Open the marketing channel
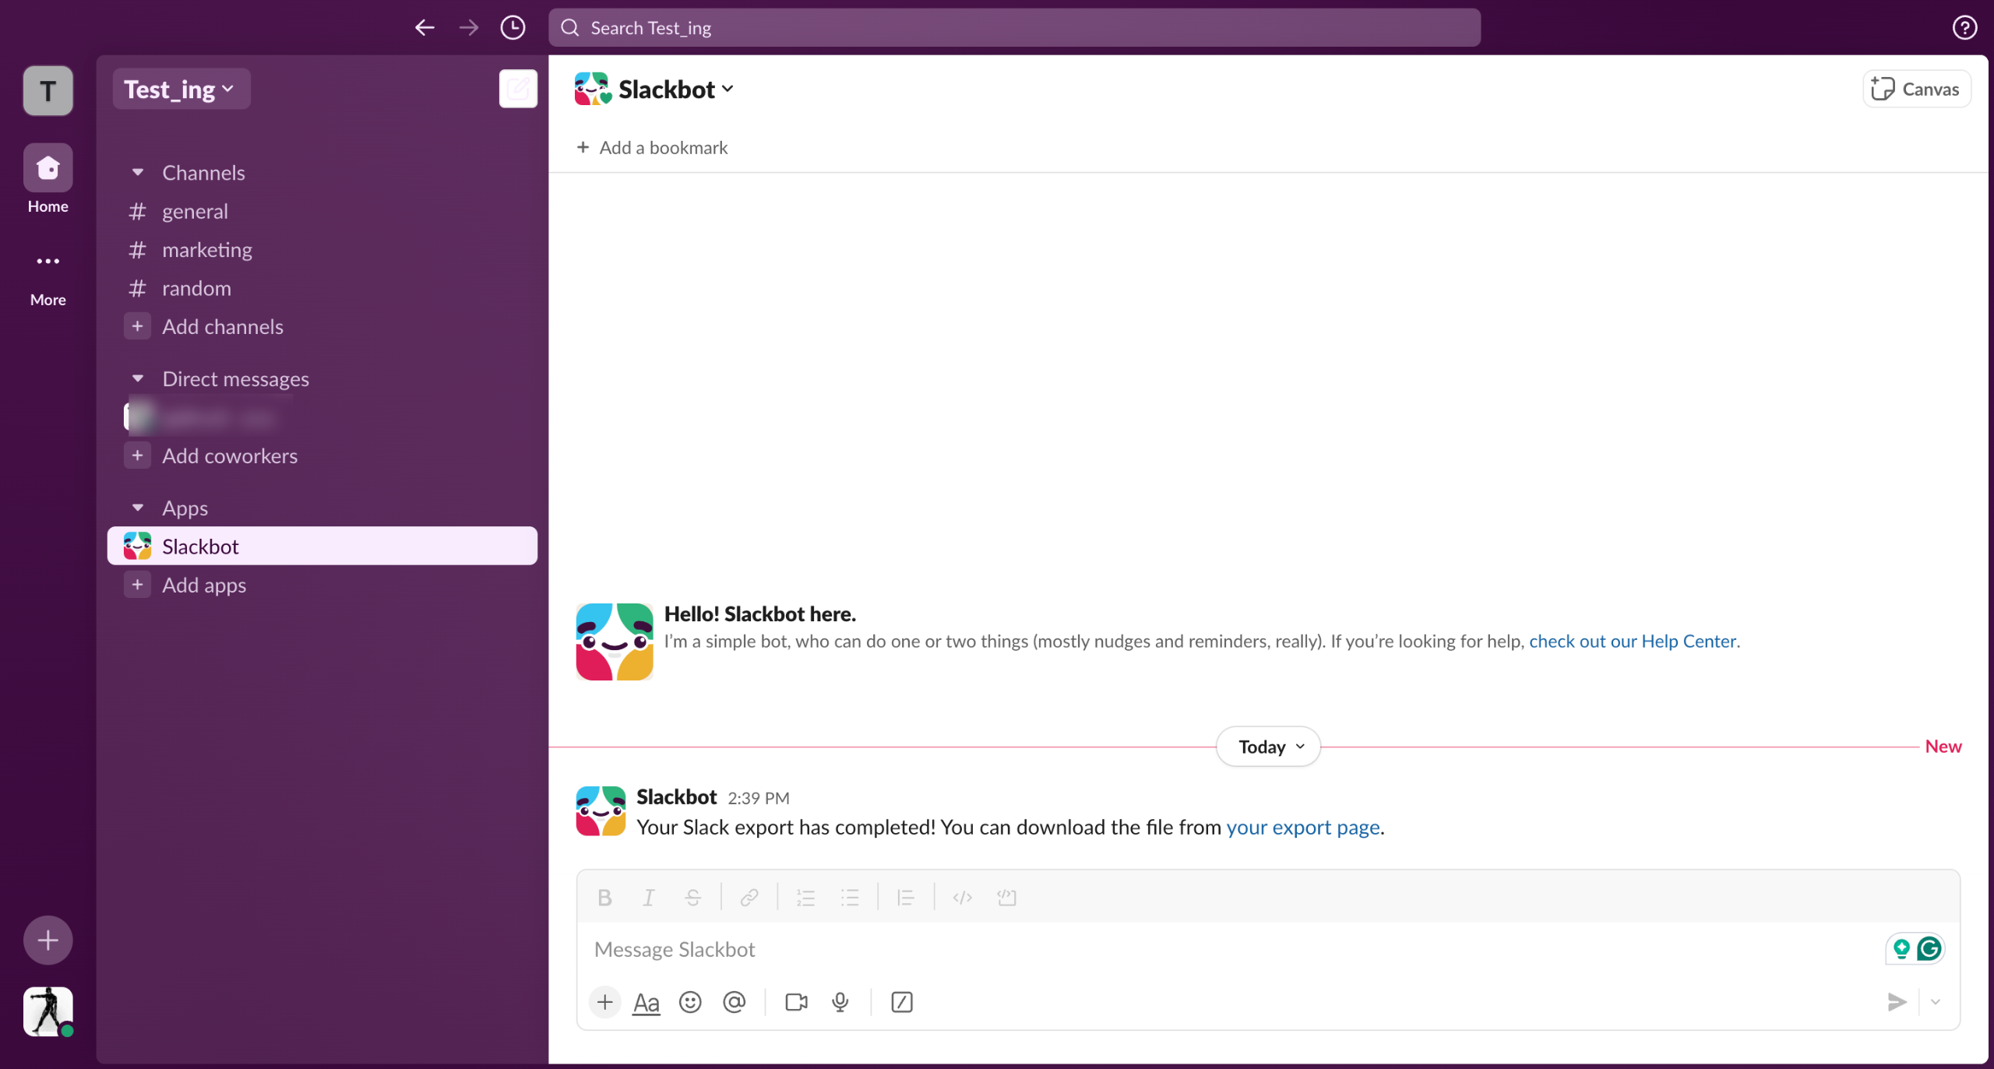The width and height of the screenshot is (1994, 1069). click(207, 250)
